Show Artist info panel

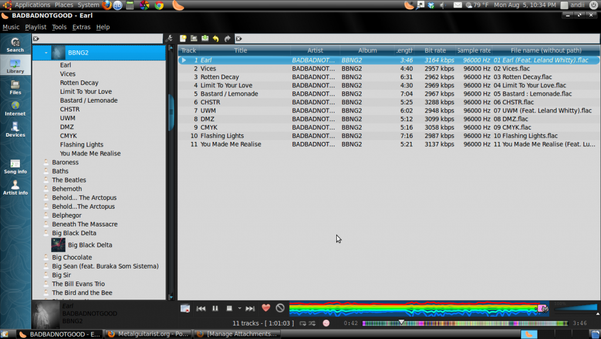[15, 188]
